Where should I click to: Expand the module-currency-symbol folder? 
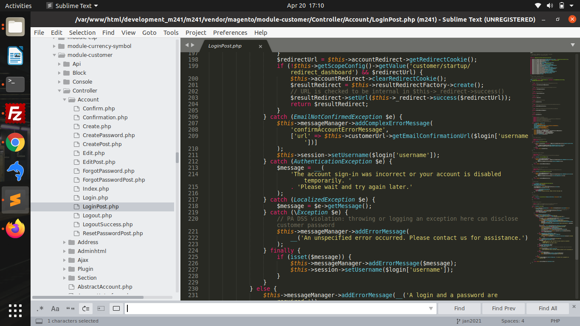[54, 46]
